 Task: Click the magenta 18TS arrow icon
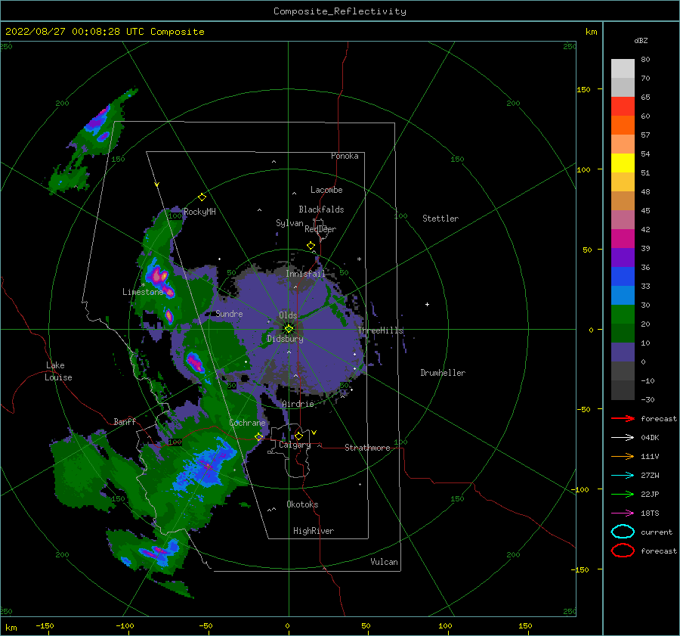[623, 513]
